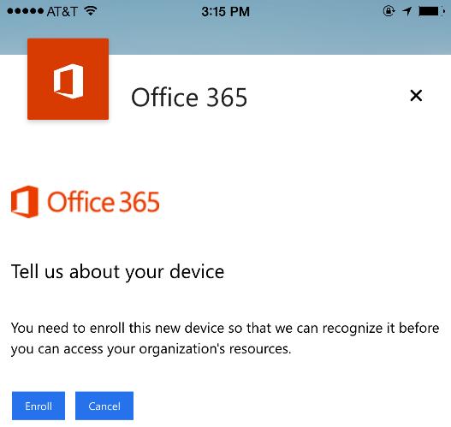Image resolution: width=451 pixels, height=427 pixels.
Task: Tap the blue Enroll button
Action: 39,406
